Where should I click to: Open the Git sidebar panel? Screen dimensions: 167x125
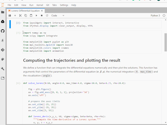pyautogui.click(x=3, y=50)
